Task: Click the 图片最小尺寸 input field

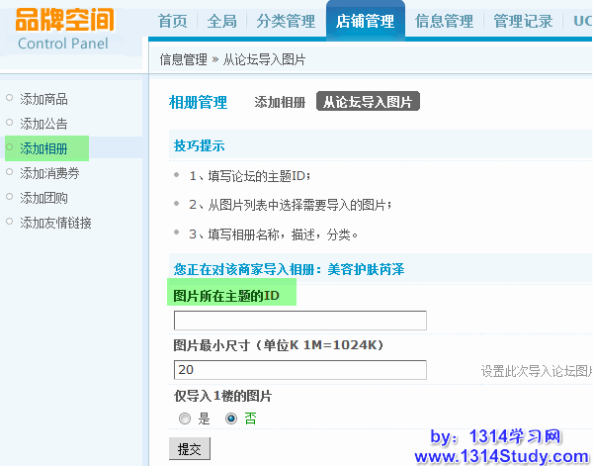Action: click(299, 370)
